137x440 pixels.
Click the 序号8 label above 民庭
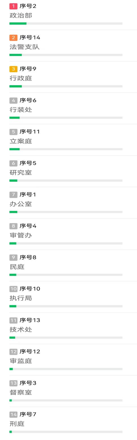(x=28, y=257)
